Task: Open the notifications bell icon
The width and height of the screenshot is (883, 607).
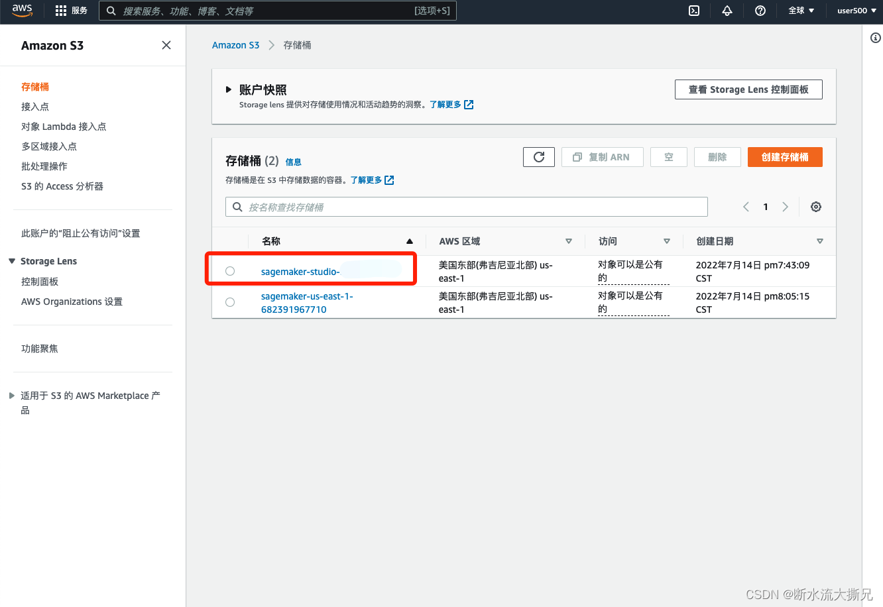Action: point(727,11)
